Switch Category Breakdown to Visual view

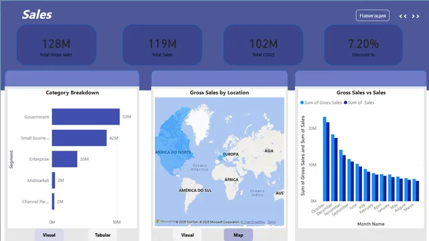tap(49, 235)
